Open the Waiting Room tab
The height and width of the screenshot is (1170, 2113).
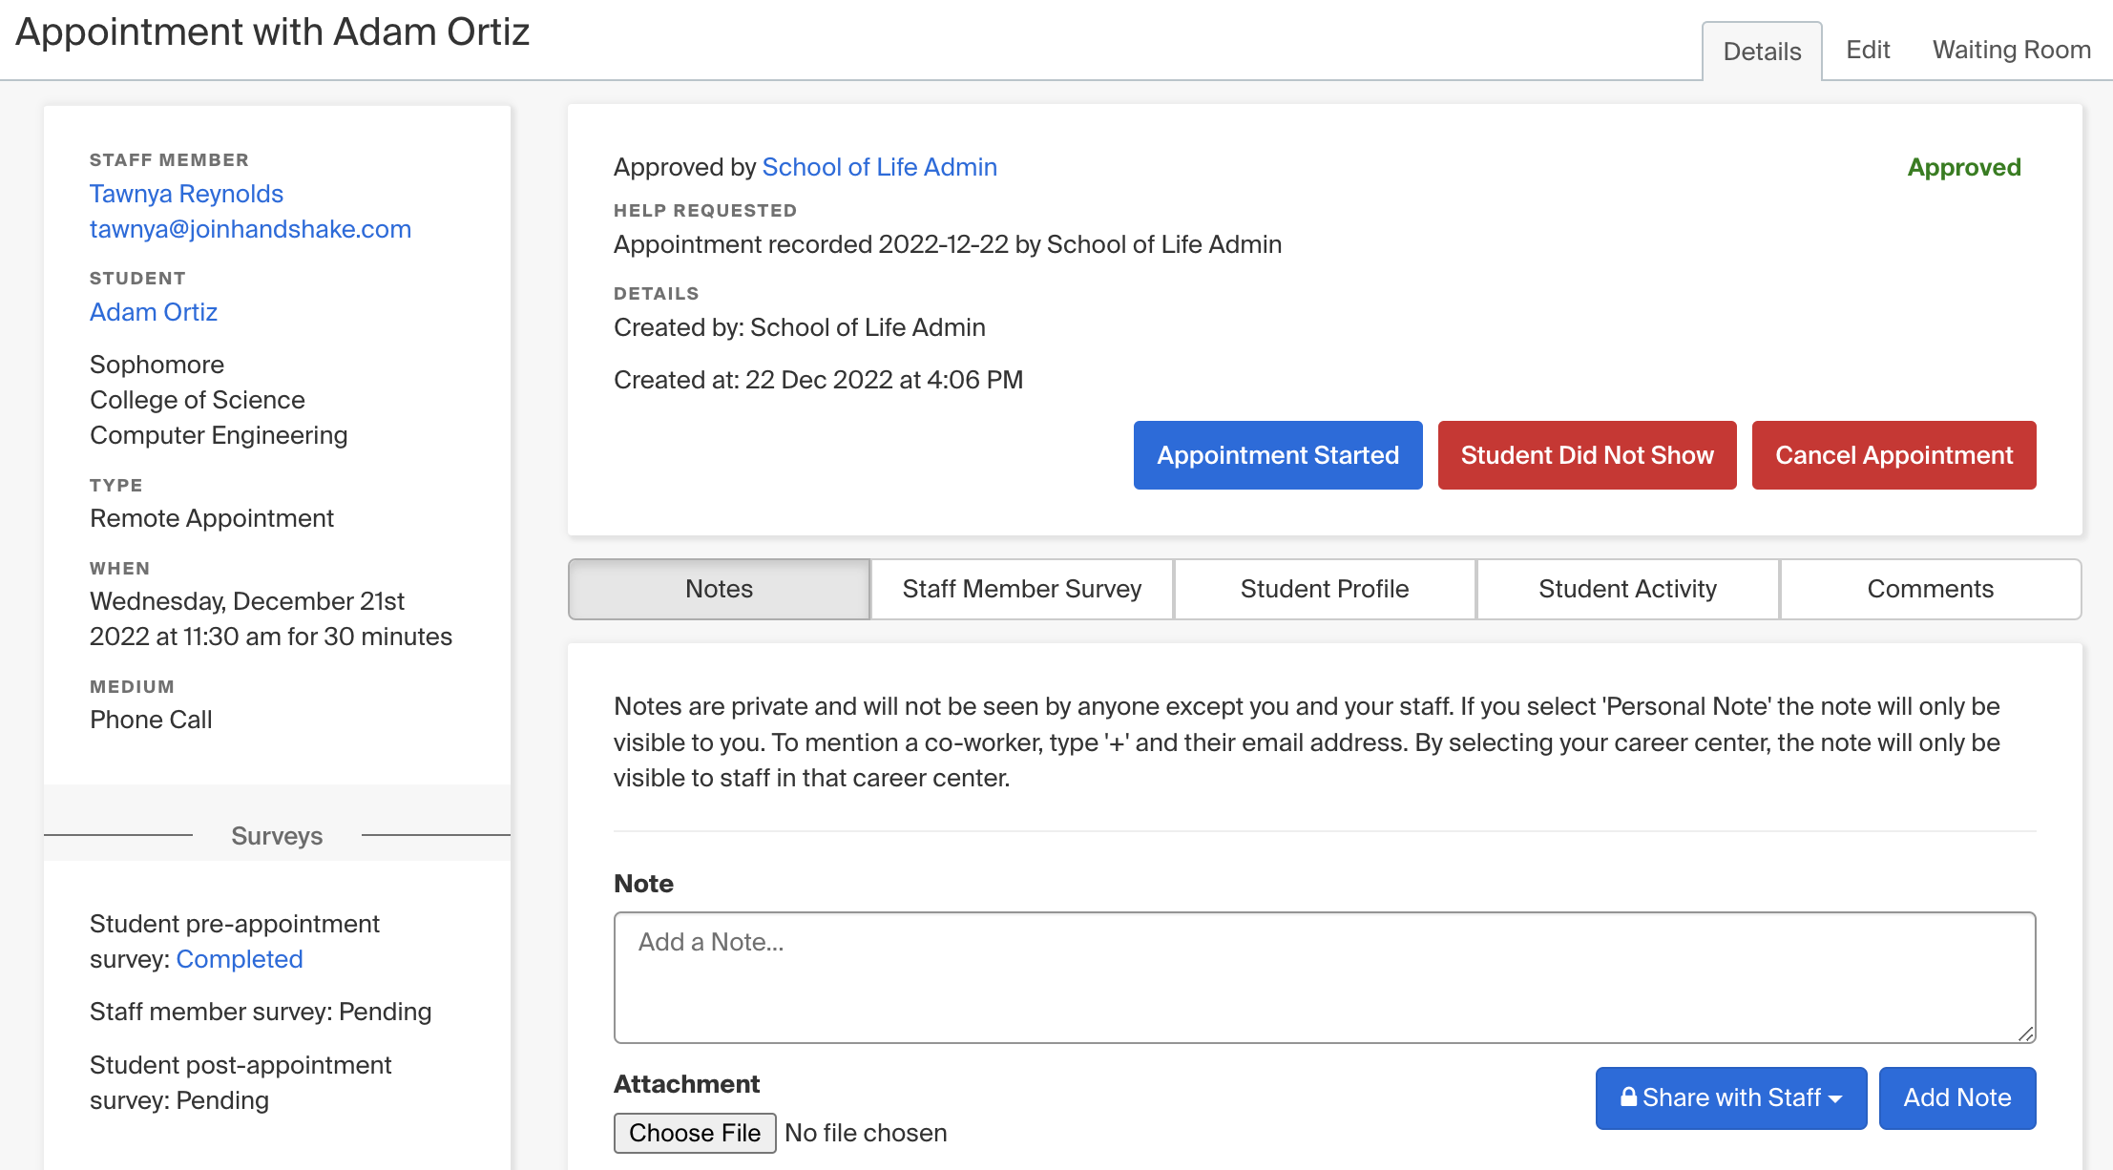point(2011,50)
